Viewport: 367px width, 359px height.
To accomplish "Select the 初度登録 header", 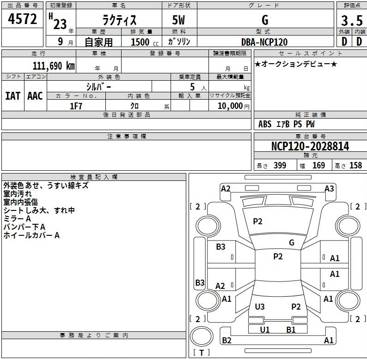I will (61, 6).
